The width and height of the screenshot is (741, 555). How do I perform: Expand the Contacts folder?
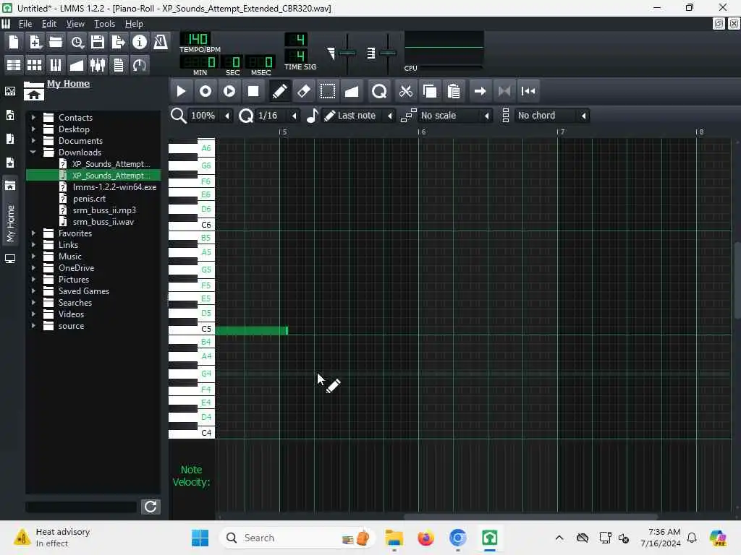tap(33, 118)
